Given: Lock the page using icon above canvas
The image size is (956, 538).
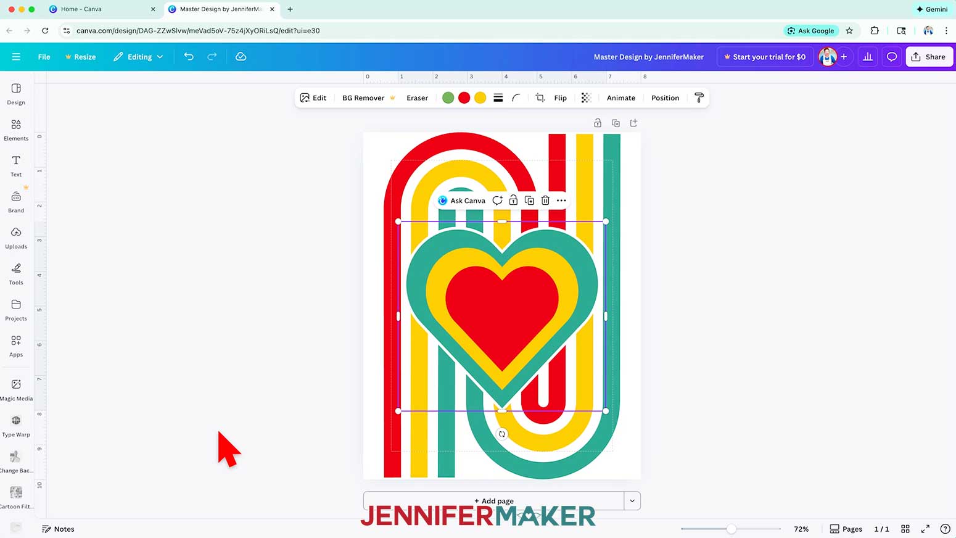Looking at the screenshot, I should tap(598, 123).
